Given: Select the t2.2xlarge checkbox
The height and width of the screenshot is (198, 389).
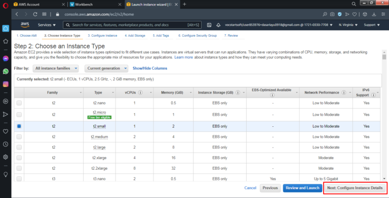Looking at the screenshot, I should pos(19,168).
